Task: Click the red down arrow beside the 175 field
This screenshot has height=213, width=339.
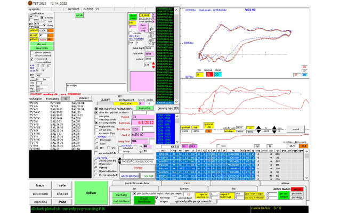Action: pos(154,67)
